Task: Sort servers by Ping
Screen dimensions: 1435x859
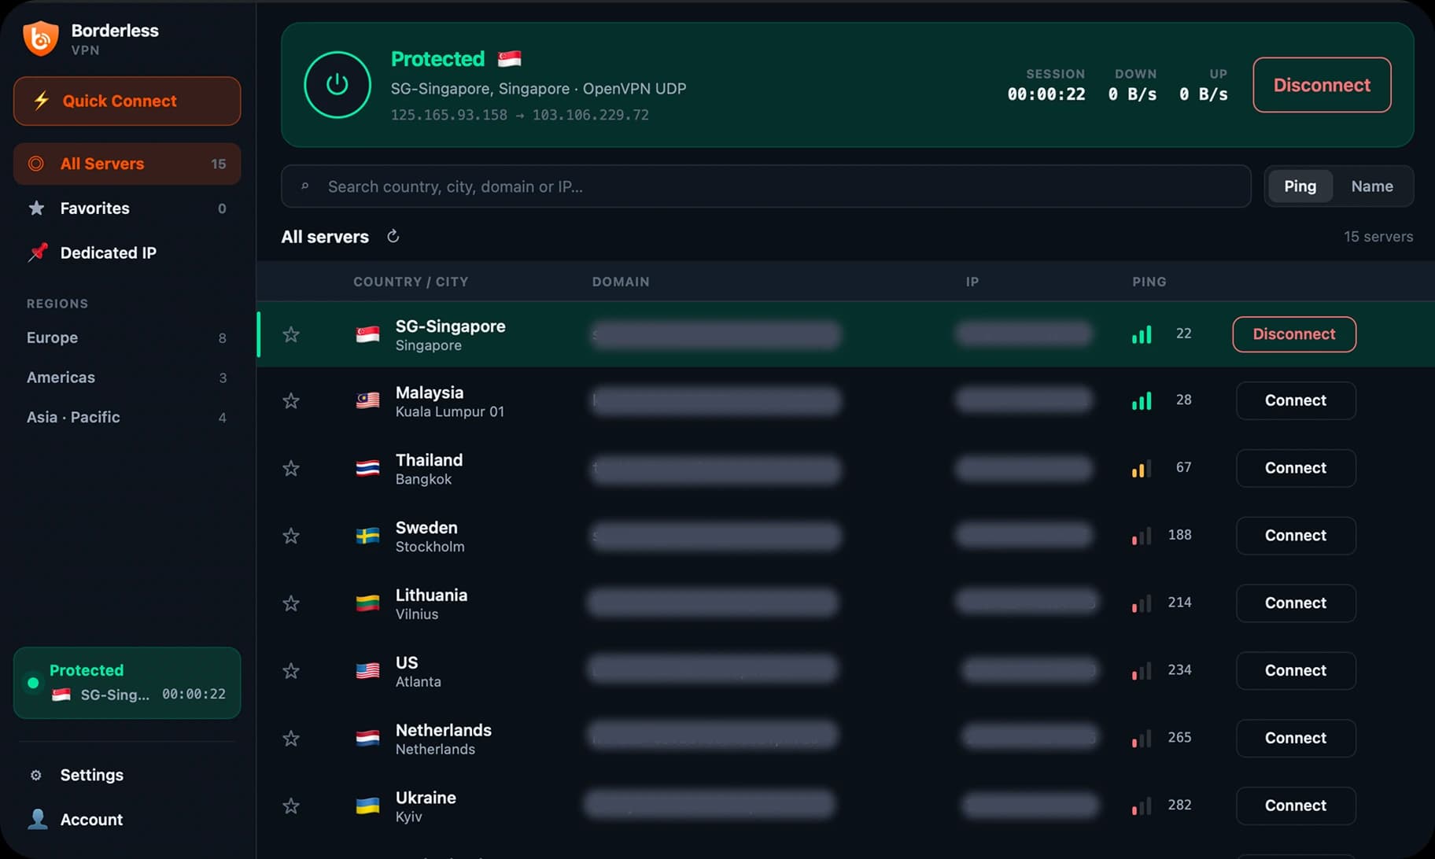Action: pos(1300,186)
